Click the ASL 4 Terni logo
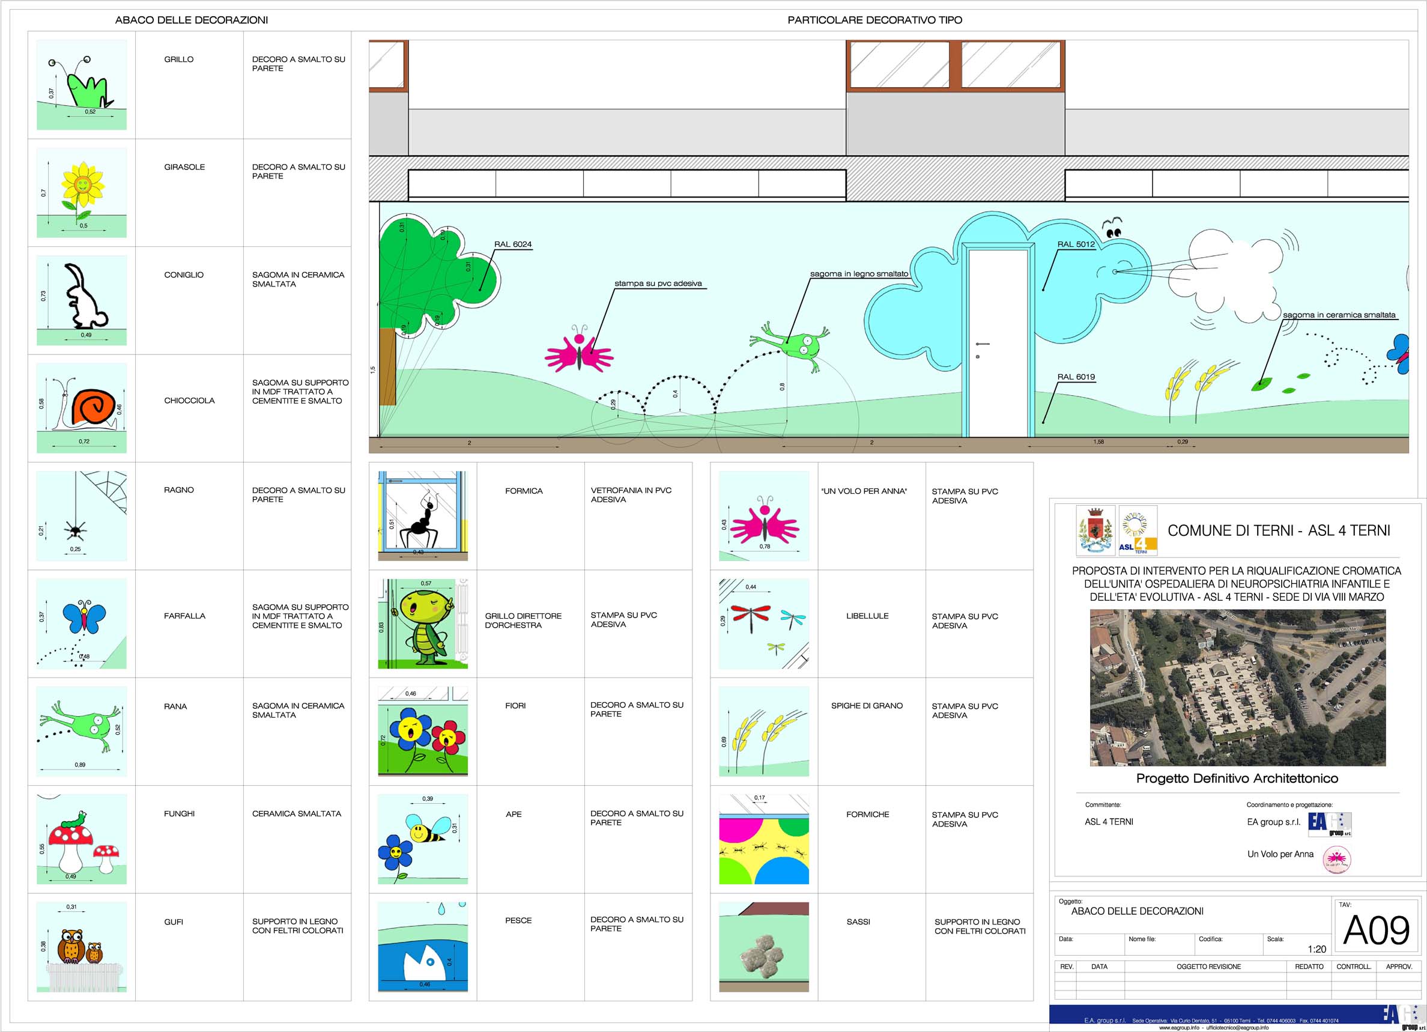The height and width of the screenshot is (1032, 1427). [x=1138, y=530]
